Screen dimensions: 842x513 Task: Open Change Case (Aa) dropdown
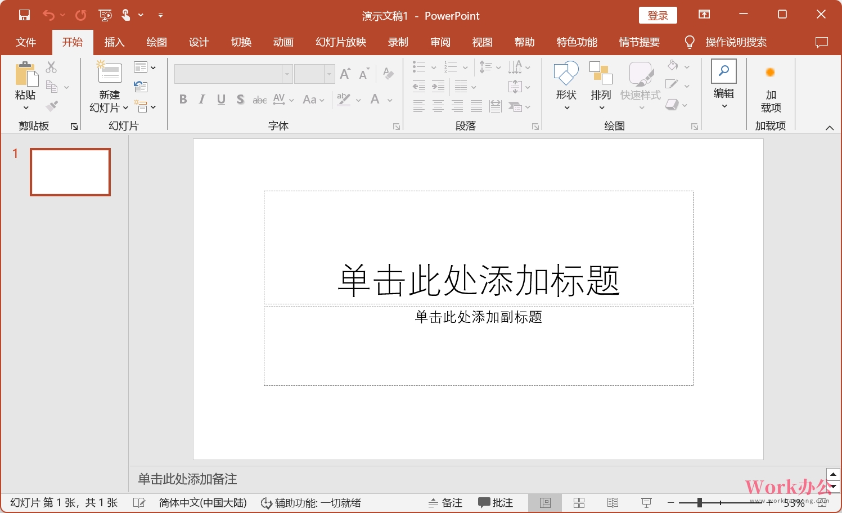coord(313,100)
